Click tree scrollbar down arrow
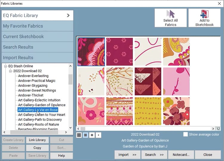Image resolution: width=224 pixels, height=161 pixels. 70,128
